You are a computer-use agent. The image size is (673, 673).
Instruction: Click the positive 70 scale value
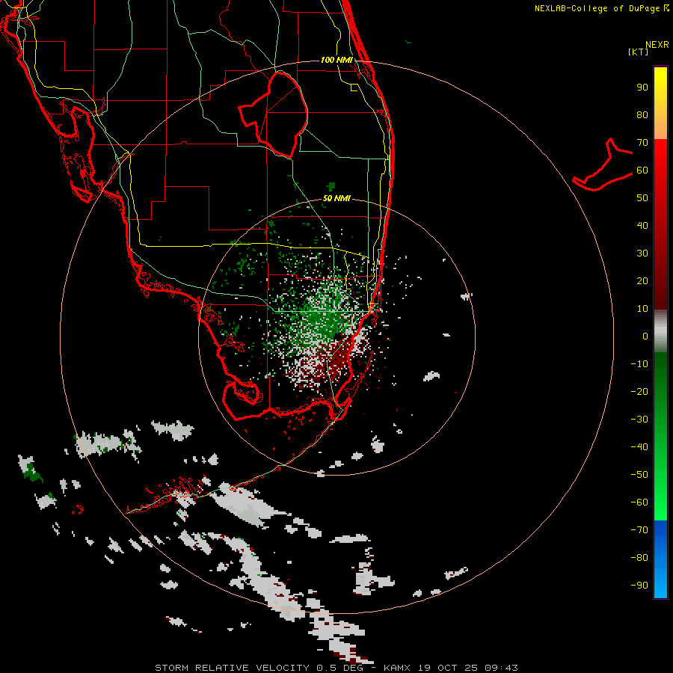(x=642, y=143)
